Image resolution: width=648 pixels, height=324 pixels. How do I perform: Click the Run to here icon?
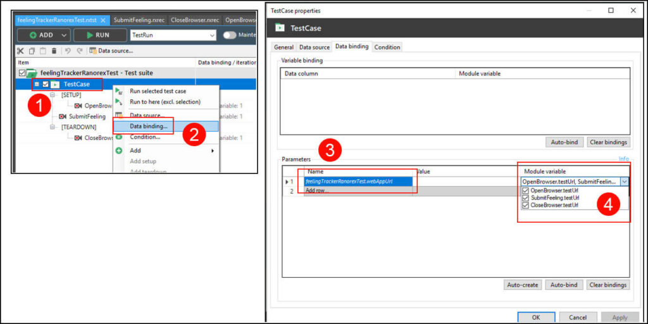(x=118, y=102)
